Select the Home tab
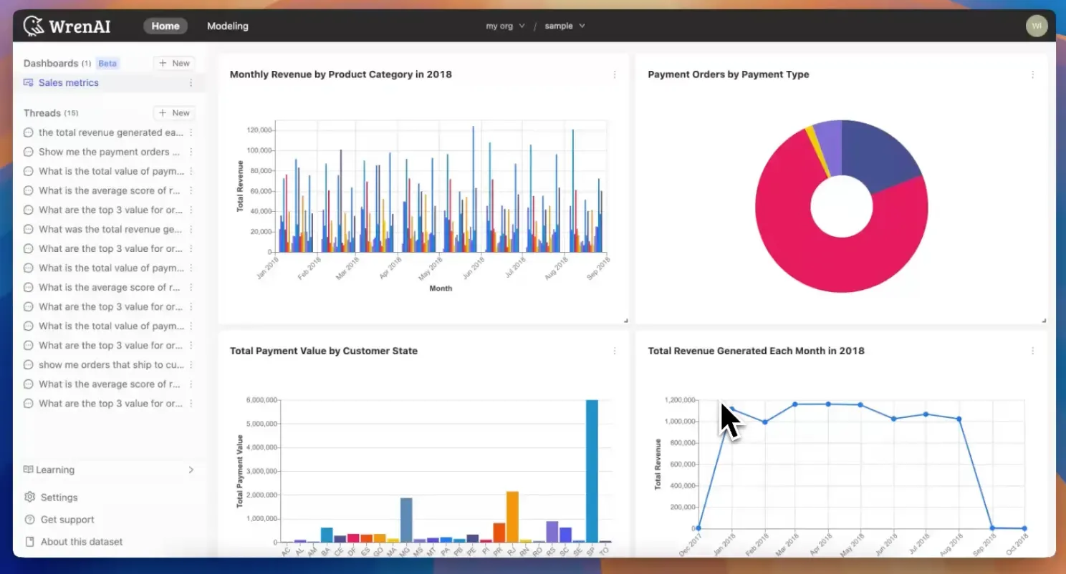 (x=165, y=26)
